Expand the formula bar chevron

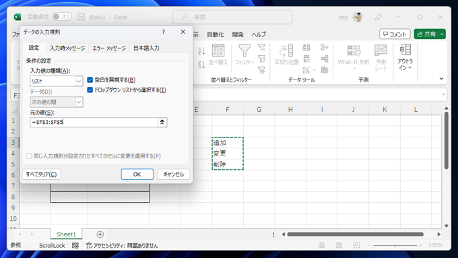443,94
